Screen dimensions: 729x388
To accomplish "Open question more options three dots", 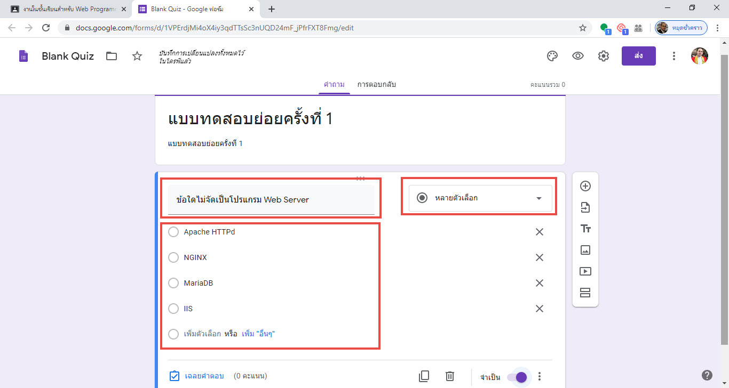I will tap(540, 376).
